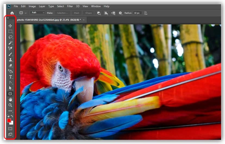Select the Horizontal Type tool
This screenshot has height=144, width=225.
[x=11, y=77]
